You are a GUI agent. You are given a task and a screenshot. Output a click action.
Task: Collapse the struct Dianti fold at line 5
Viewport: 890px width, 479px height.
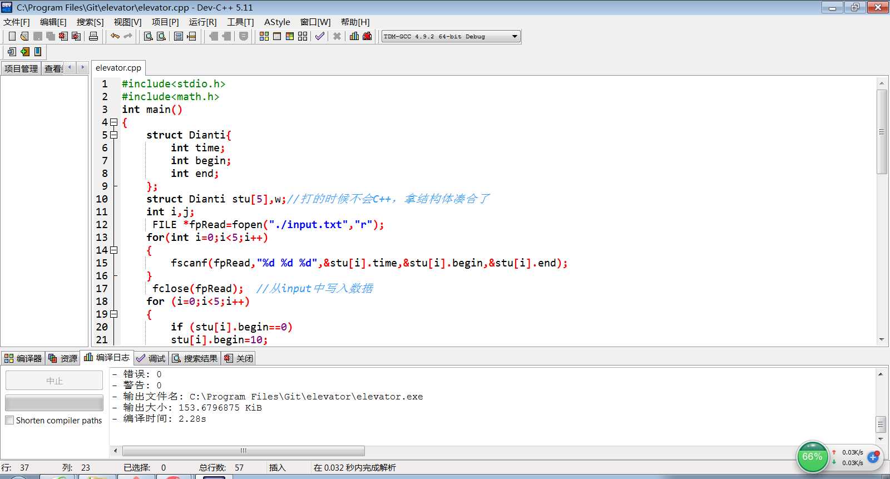114,135
